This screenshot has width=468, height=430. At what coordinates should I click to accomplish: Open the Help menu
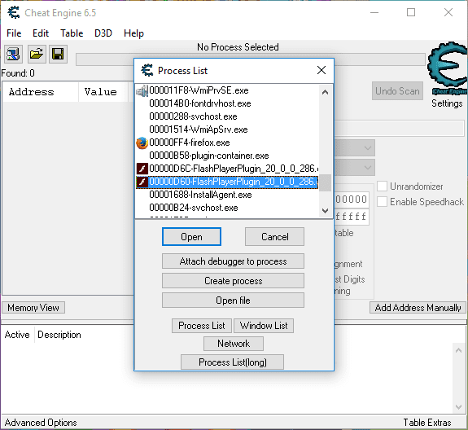pos(133,33)
